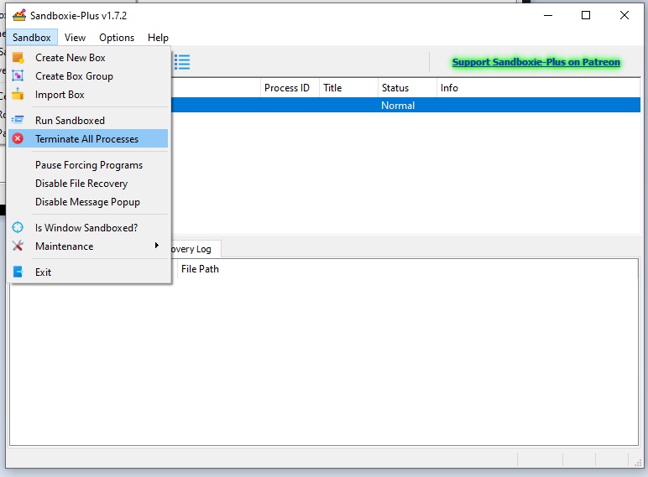This screenshot has width=648, height=477.
Task: Open Support Sandboxie-Plus on Patreon link
Action: (x=536, y=62)
